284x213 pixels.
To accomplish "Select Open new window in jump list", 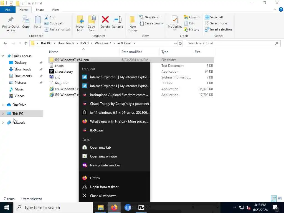I will 114,156.
